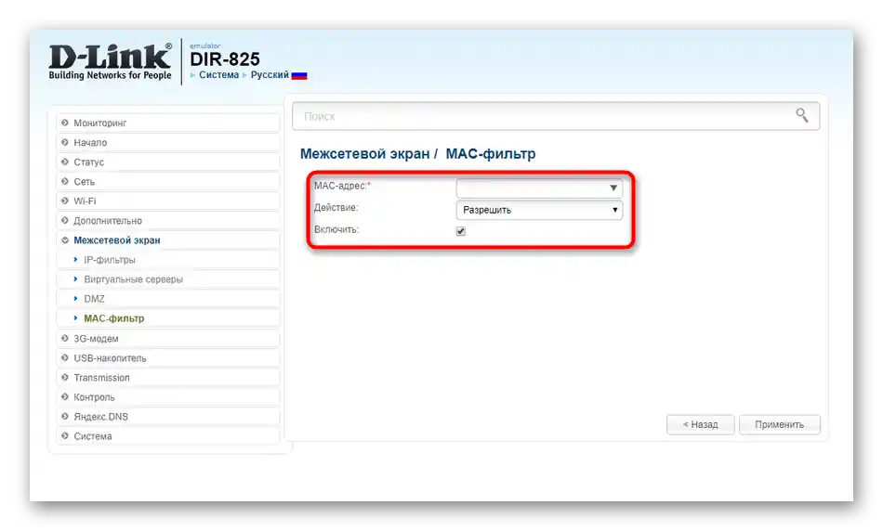Open the Система menu in the header
The height and width of the screenshot is (531, 883).
(x=218, y=75)
